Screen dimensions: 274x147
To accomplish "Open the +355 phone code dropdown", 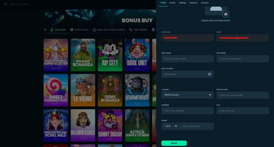I will [171, 126].
